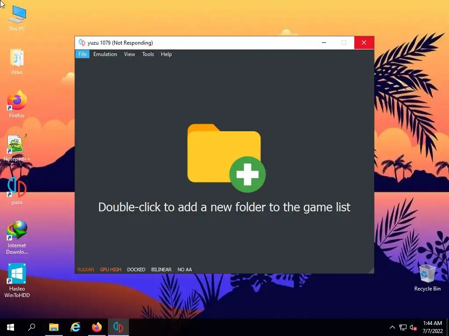449x336 pixels.
Task: Select the This PC desktop icon
Action: pos(17,18)
